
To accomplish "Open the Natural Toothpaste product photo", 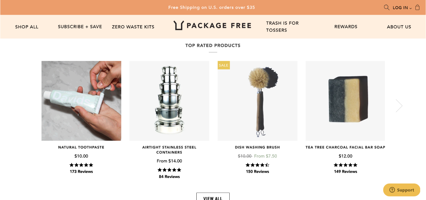I will 81,101.
